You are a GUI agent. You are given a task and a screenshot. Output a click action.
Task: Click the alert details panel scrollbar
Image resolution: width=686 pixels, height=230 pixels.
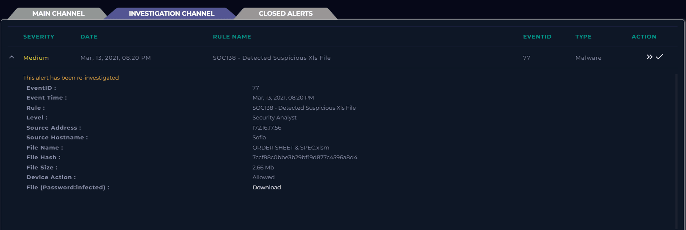pyautogui.click(x=676, y=148)
